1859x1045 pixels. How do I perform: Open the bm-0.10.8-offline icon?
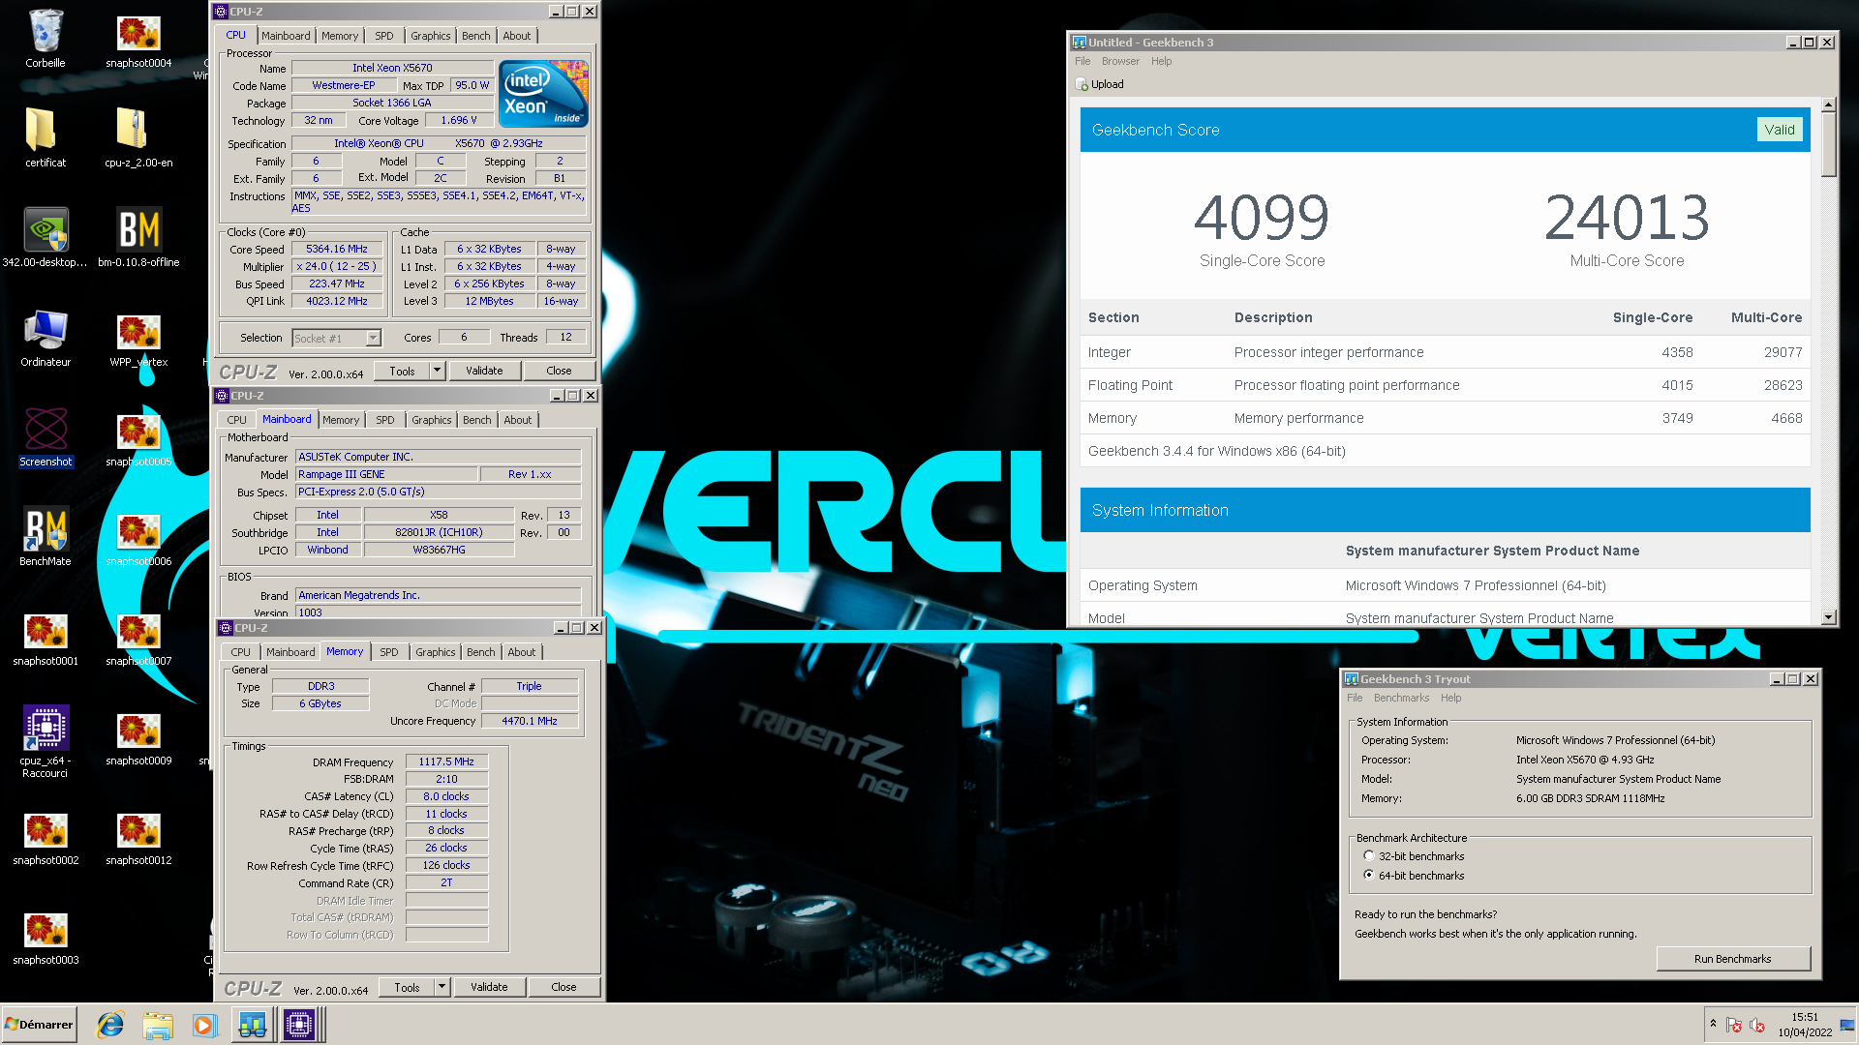pyautogui.click(x=138, y=238)
